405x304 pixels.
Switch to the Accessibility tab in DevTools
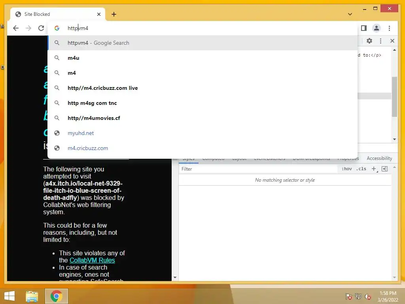coord(379,158)
